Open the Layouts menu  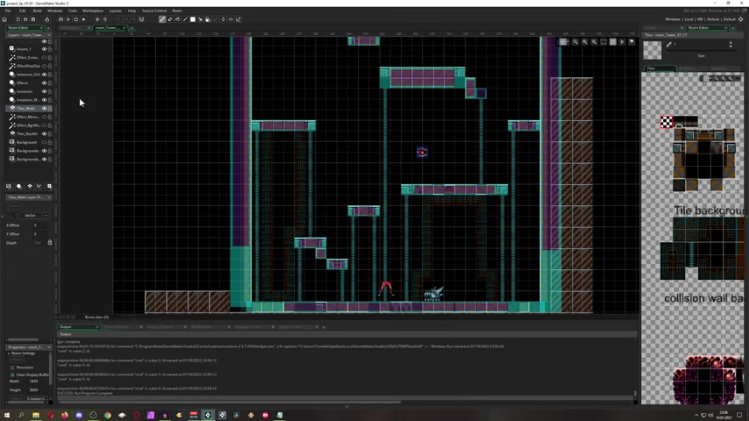(115, 11)
